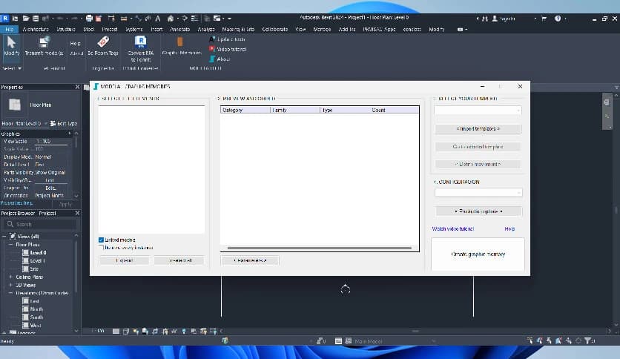Image resolution: width=620 pixels, height=359 pixels.
Task: Click the preview table horizontal scrollbar
Action: click(x=319, y=248)
